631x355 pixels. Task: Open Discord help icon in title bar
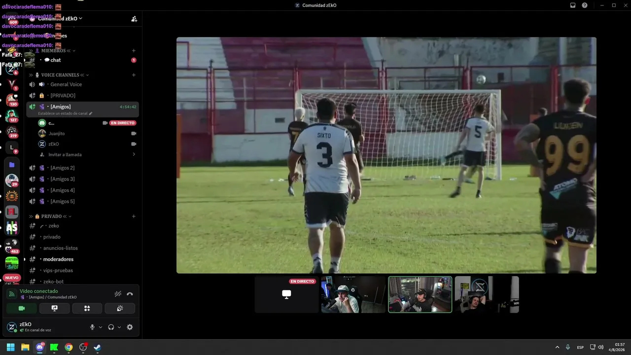(x=585, y=5)
